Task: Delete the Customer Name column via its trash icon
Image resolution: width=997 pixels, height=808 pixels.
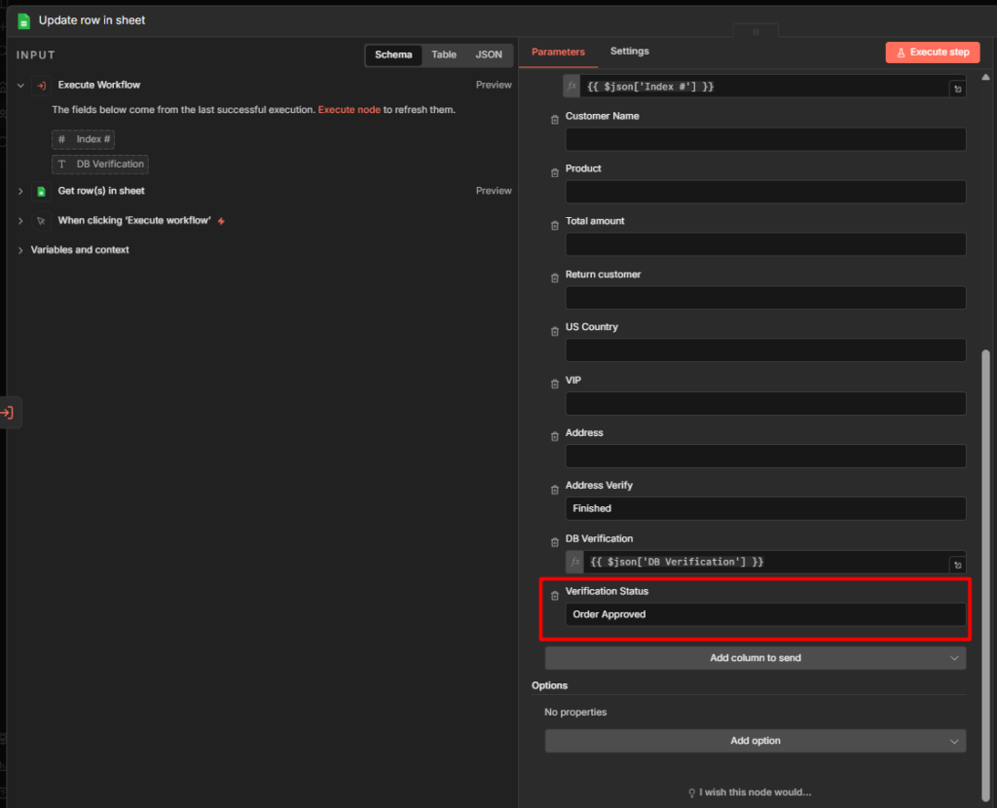Action: (x=555, y=120)
